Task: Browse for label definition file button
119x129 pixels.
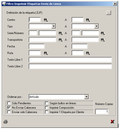Action: point(109,13)
